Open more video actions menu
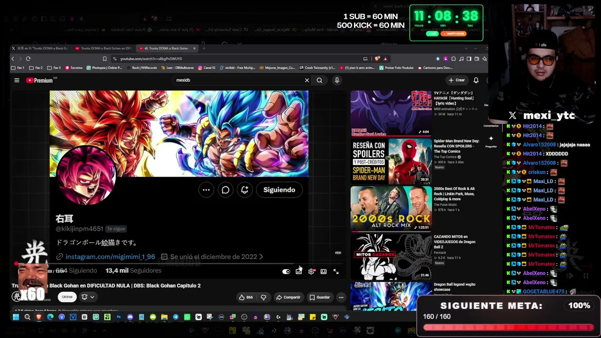 point(341,297)
